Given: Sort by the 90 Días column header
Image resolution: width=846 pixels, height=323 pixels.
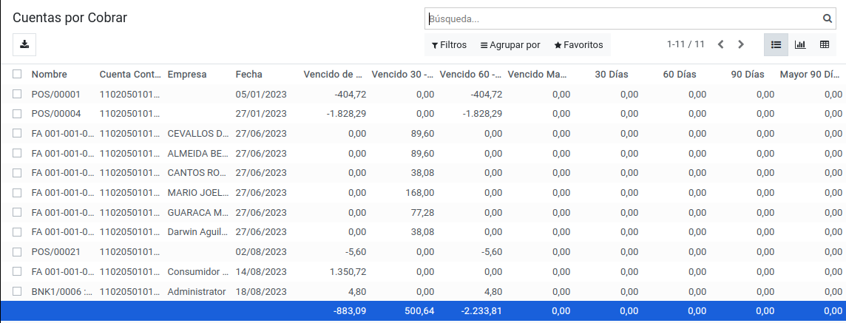Looking at the screenshot, I should (x=747, y=75).
